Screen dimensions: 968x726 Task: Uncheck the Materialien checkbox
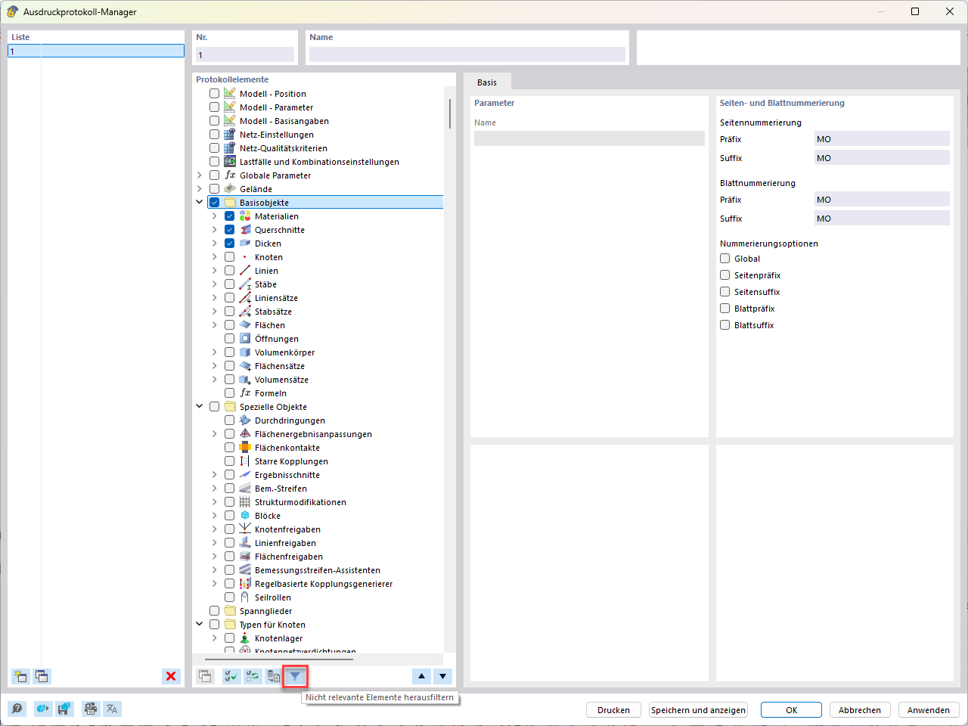(230, 216)
